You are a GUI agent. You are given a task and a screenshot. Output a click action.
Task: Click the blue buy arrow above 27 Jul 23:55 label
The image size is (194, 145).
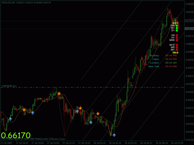pyautogui.click(x=77, y=112)
